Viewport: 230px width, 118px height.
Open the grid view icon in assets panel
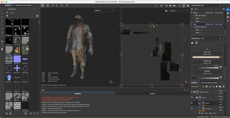tap(37, 16)
